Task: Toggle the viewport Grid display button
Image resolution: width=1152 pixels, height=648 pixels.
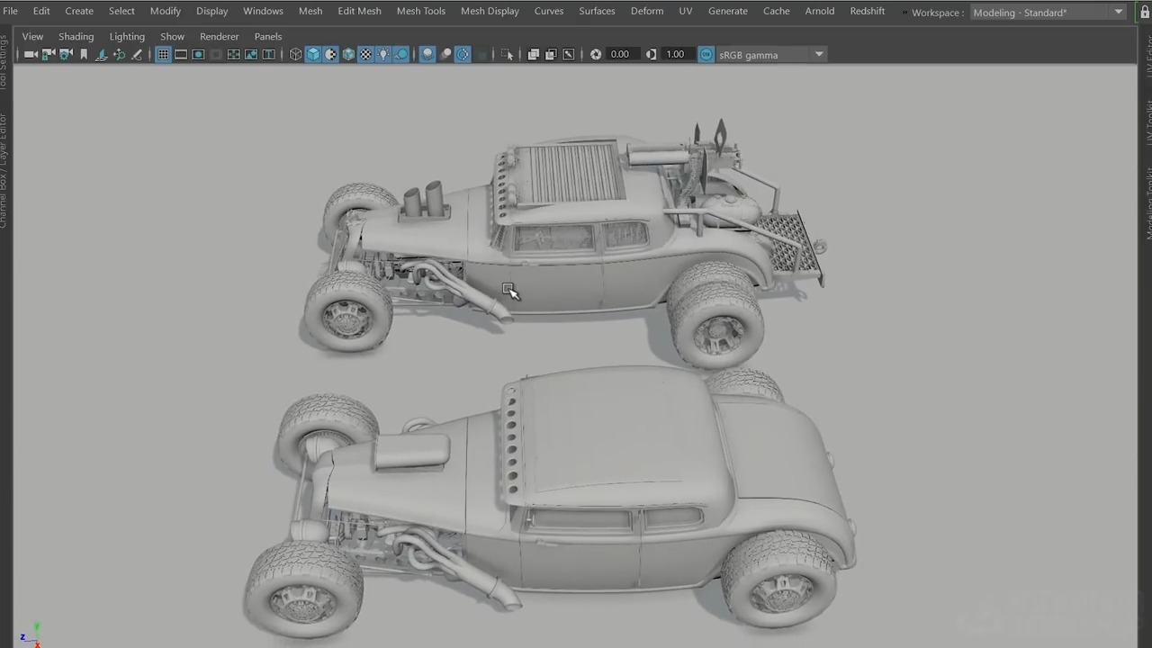Action: click(x=163, y=55)
